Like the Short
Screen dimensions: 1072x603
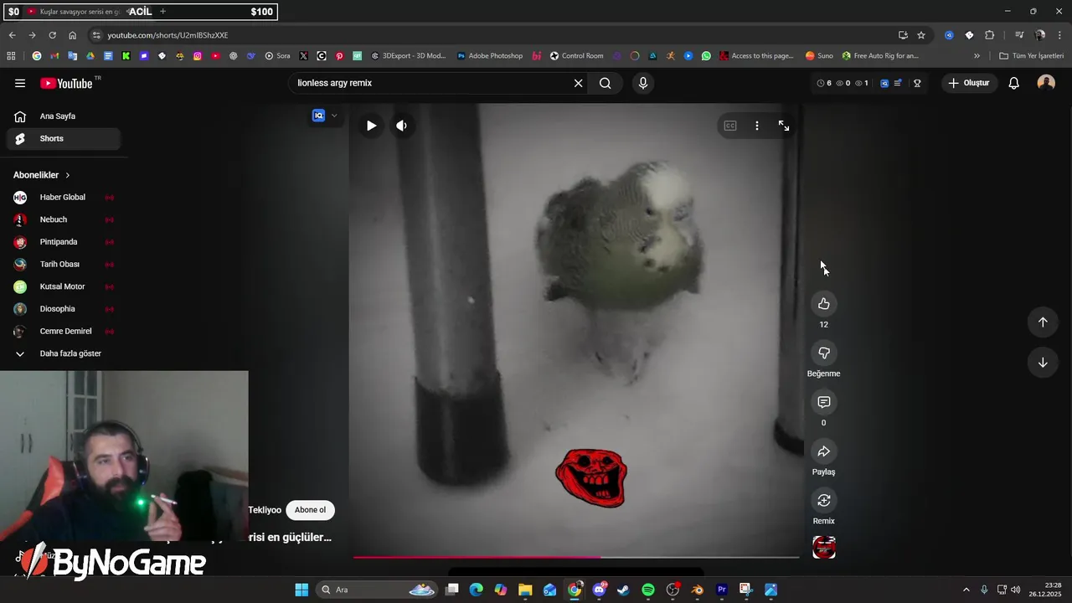coord(824,304)
